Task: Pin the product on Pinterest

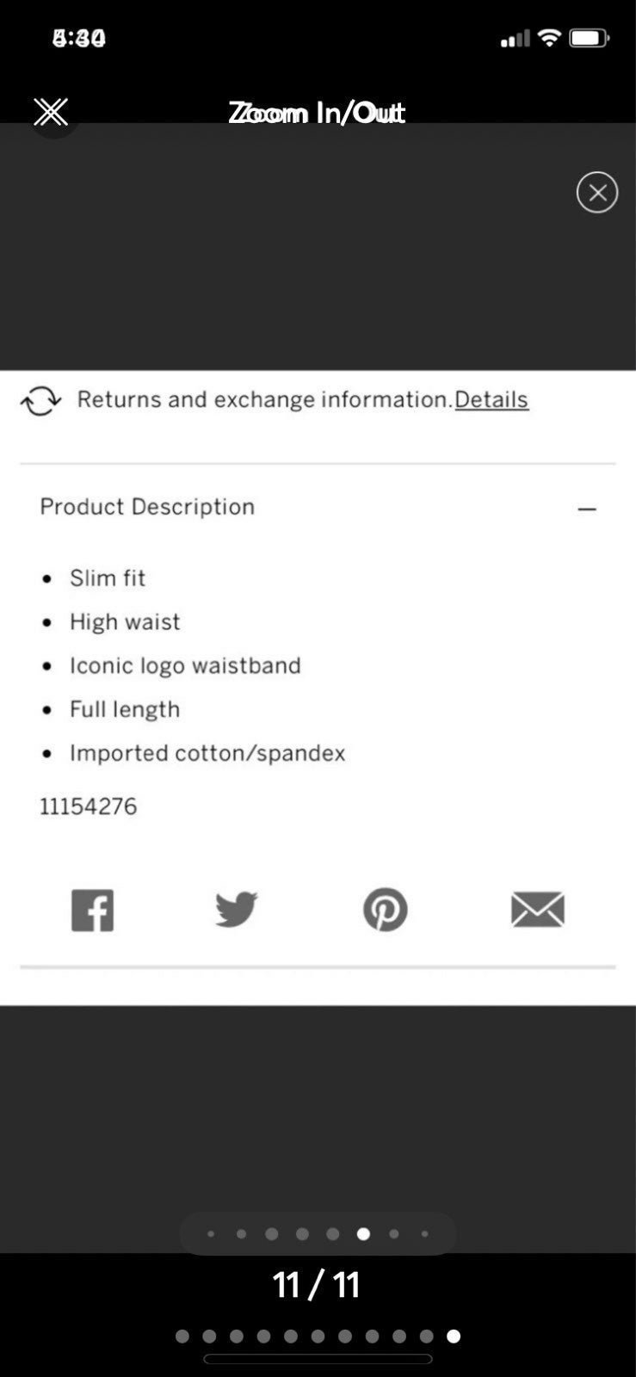Action: (385, 910)
